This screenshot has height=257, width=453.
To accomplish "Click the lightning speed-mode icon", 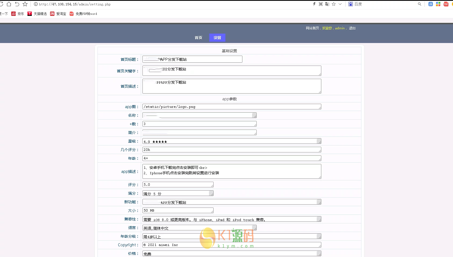I will click(x=314, y=4).
